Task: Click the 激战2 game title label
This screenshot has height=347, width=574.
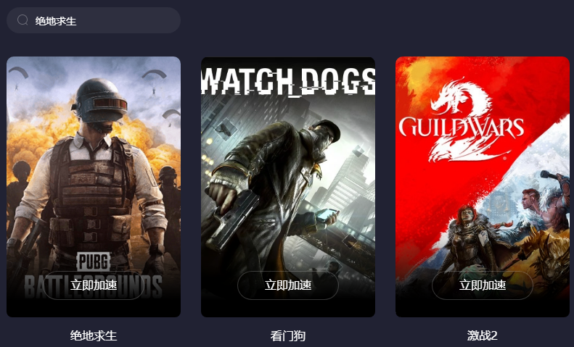Action: (x=483, y=335)
